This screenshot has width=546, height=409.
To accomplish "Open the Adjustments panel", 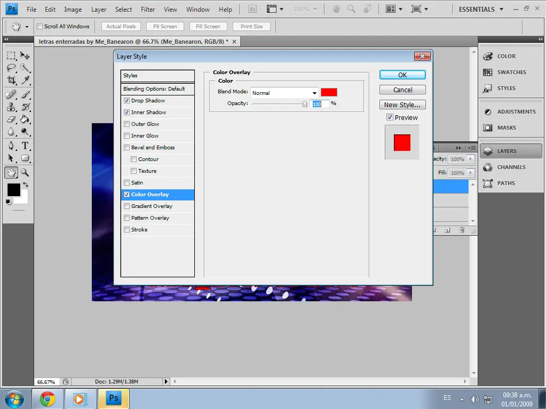I will tap(511, 111).
